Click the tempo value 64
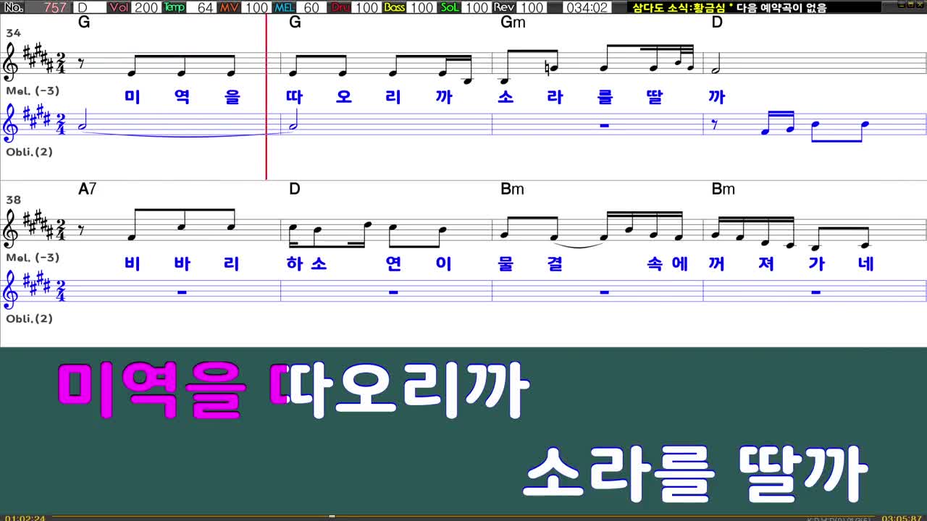This screenshot has width=927, height=521. [x=203, y=7]
